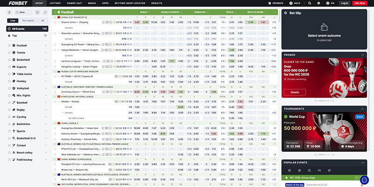The height and width of the screenshot is (187, 374).
Task: Click the Esports gamepad icon in the sidebar
Action: click(14, 67)
